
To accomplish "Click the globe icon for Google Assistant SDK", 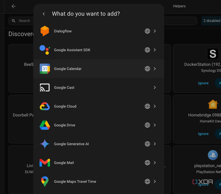I will tap(147, 50).
